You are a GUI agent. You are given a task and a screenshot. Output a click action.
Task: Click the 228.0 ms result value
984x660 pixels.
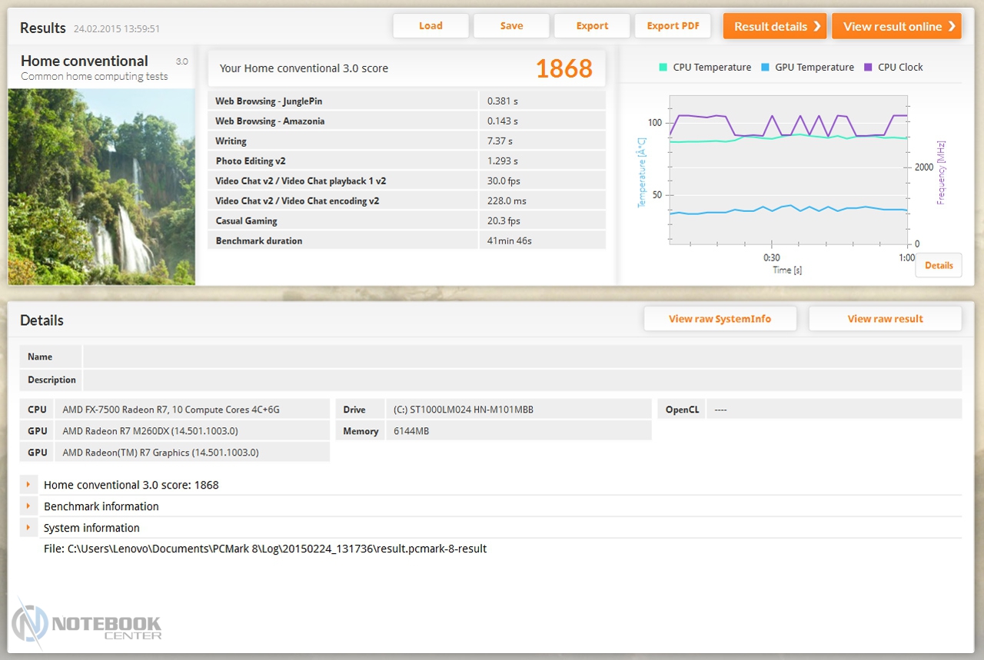click(507, 201)
